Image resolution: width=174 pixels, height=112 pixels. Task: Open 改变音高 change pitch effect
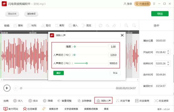pos(142,101)
